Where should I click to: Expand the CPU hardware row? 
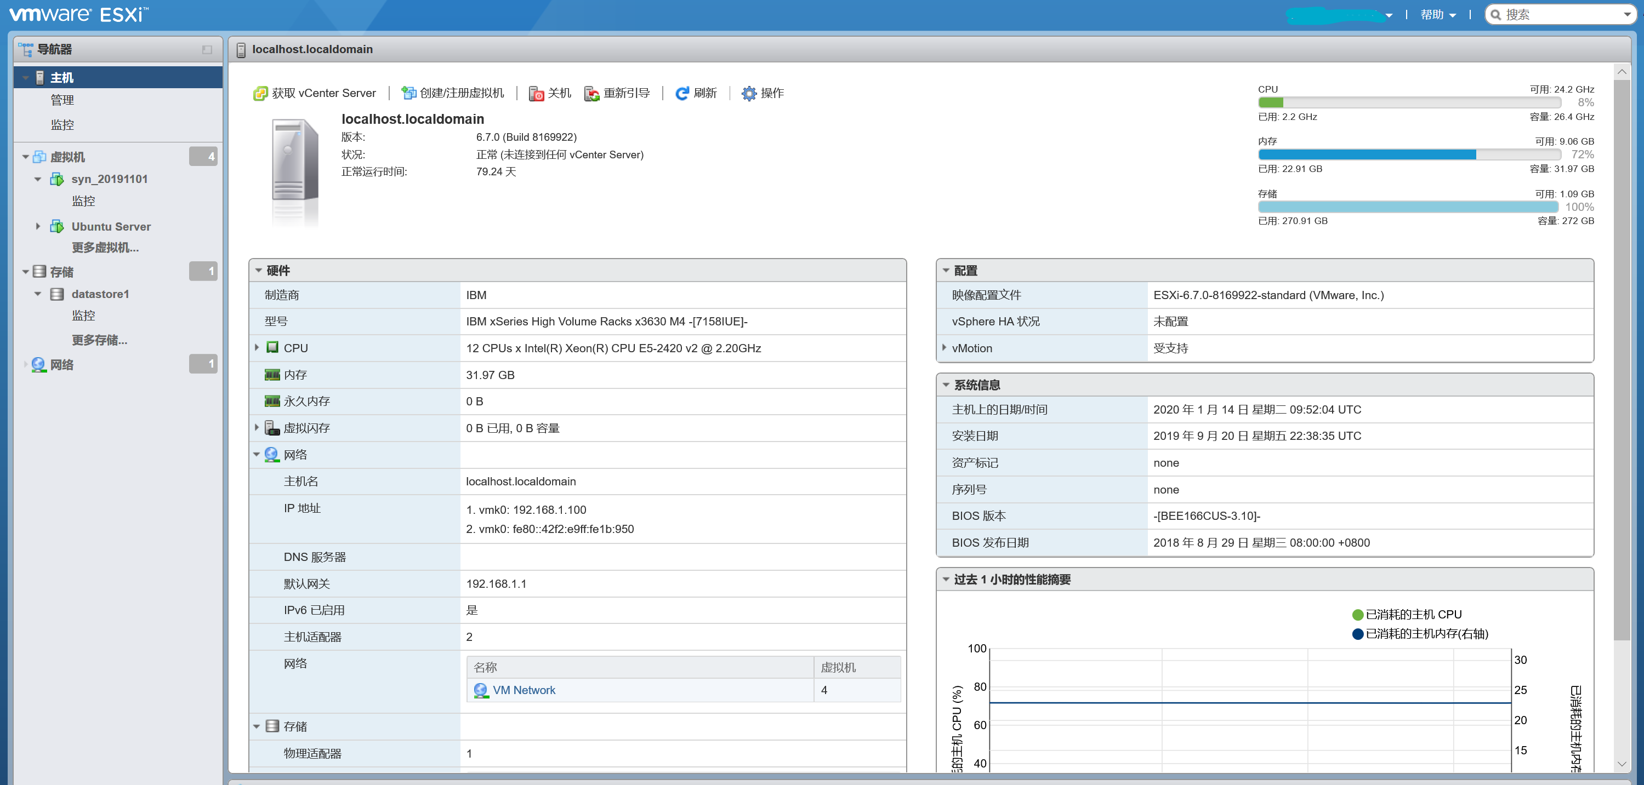257,347
